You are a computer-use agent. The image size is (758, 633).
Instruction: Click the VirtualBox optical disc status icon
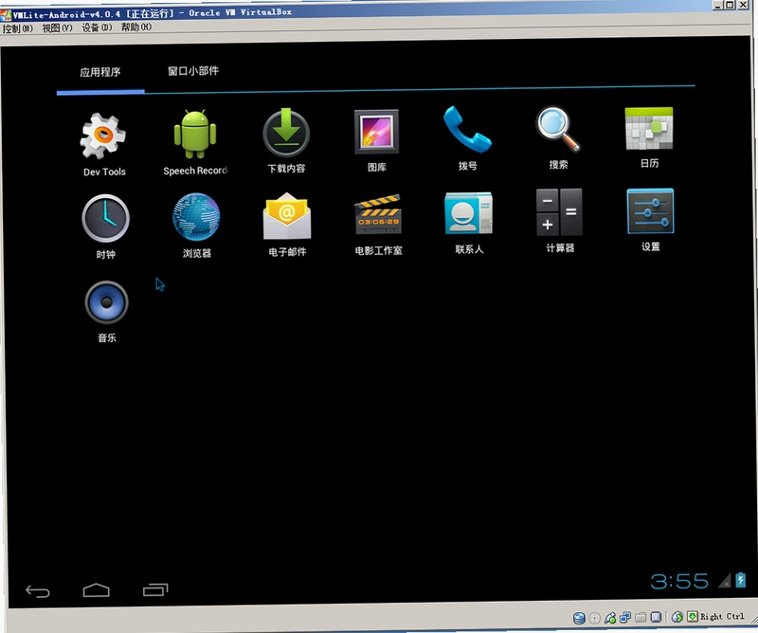[x=595, y=618]
